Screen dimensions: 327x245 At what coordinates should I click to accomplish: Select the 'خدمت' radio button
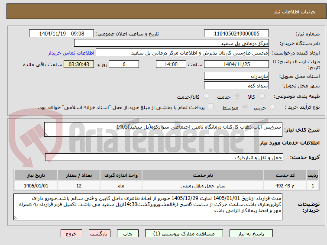tap(237, 96)
